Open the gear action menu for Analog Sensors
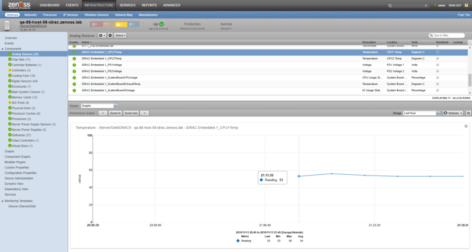The width and height of the screenshot is (472, 252). tap(102, 35)
